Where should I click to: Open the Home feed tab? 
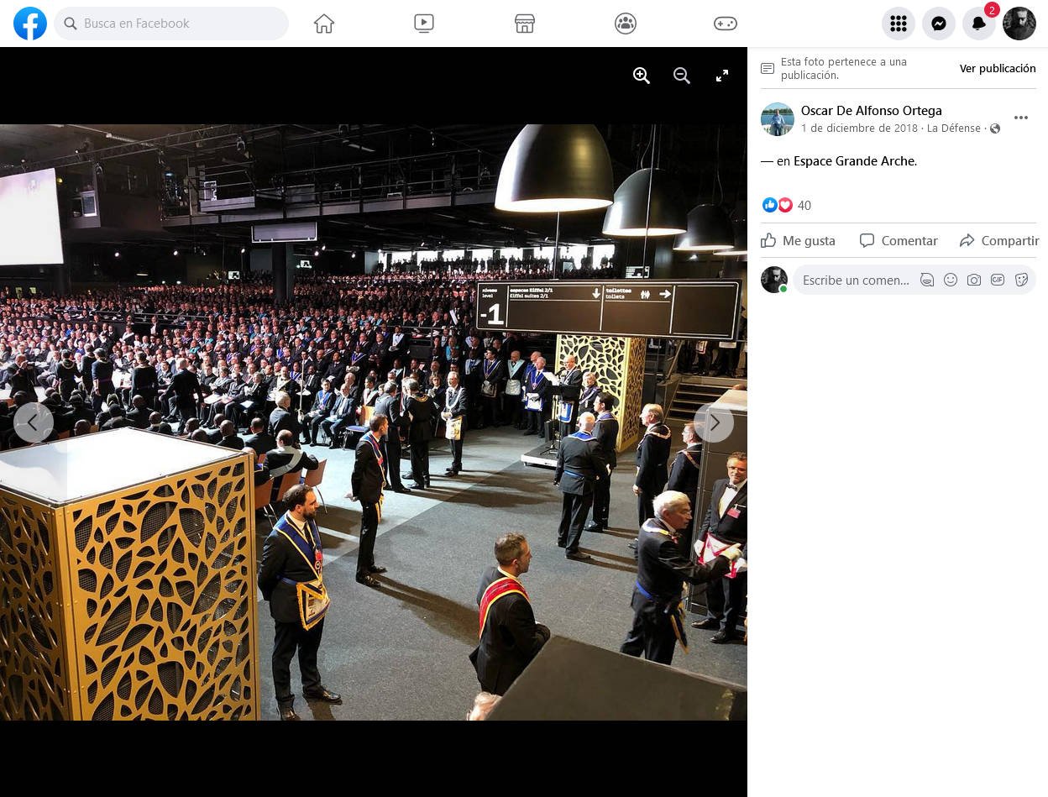(x=324, y=24)
